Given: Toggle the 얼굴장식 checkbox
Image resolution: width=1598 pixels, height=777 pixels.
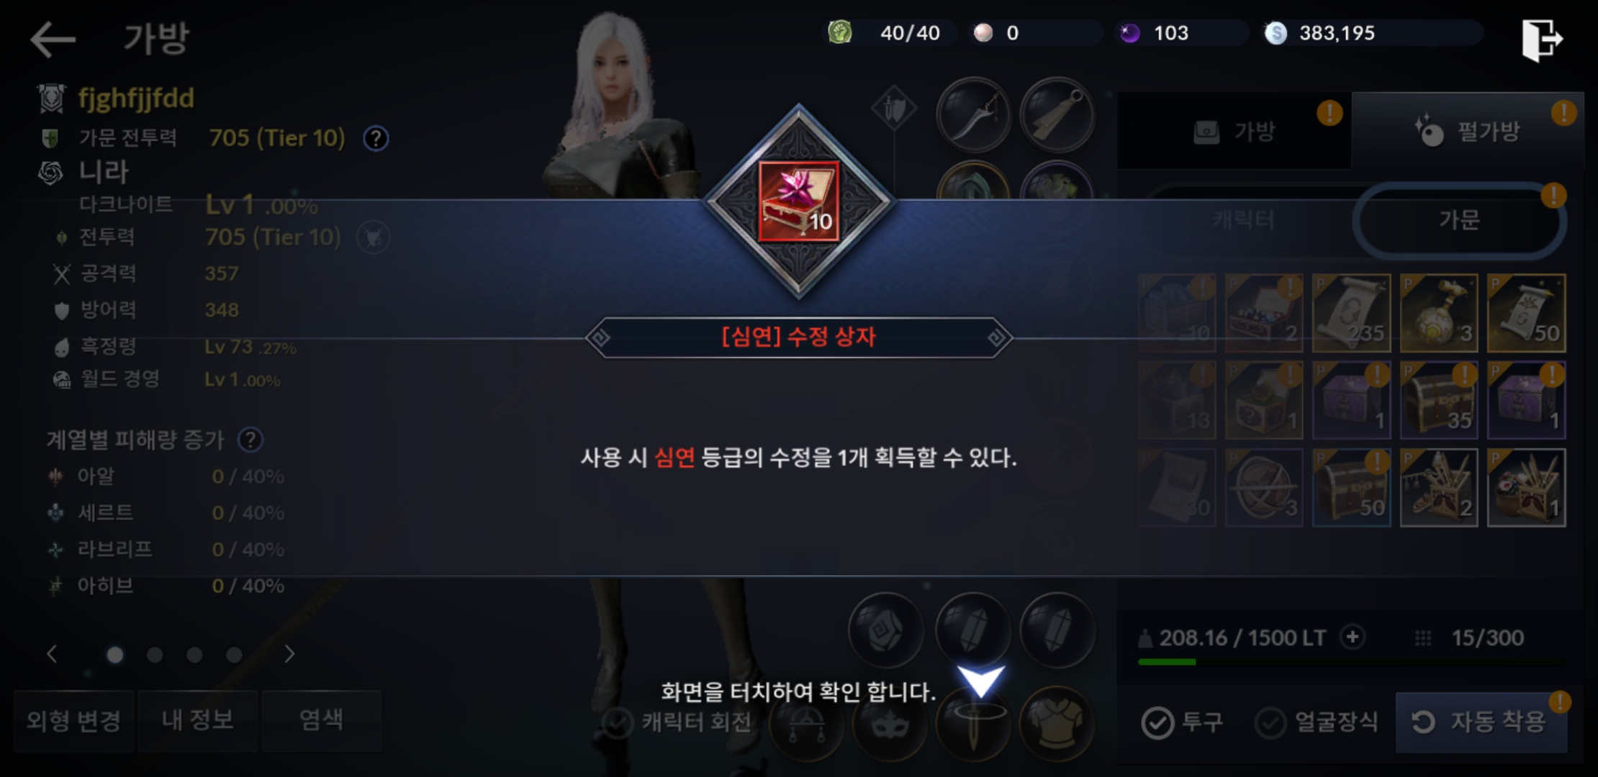Looking at the screenshot, I should 1270,722.
